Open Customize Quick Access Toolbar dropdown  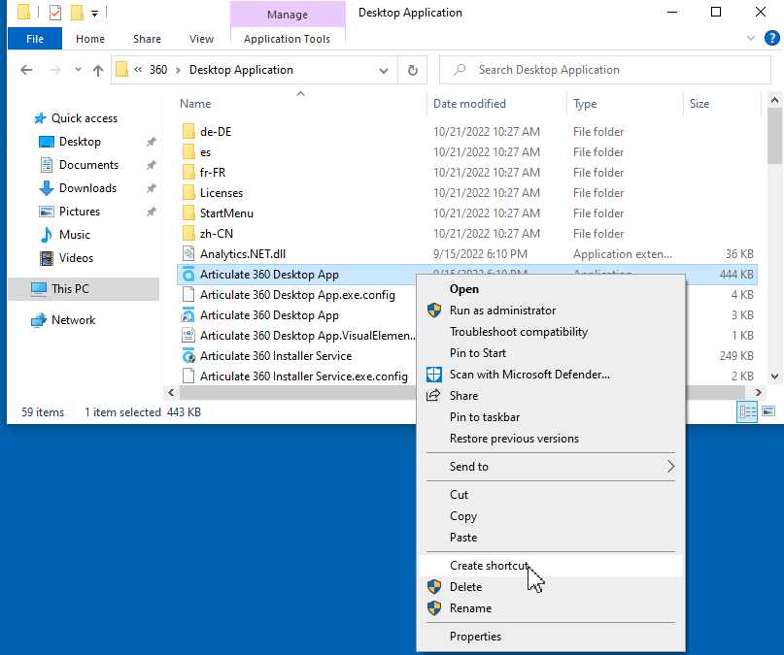coord(94,14)
